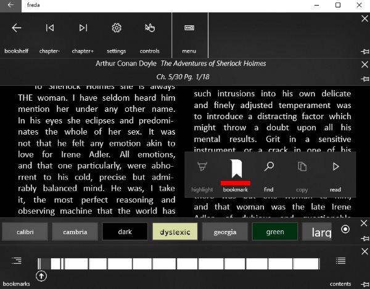Start read aloud with the play icon
Screen dimensions: 370x289
pos(335,167)
